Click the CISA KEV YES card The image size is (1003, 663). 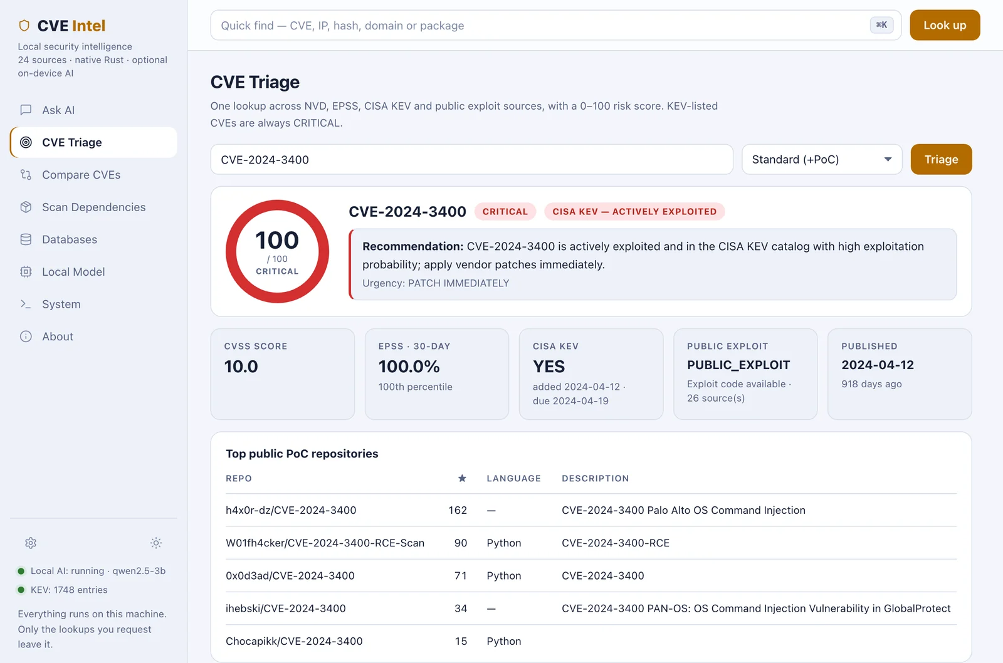coord(591,374)
